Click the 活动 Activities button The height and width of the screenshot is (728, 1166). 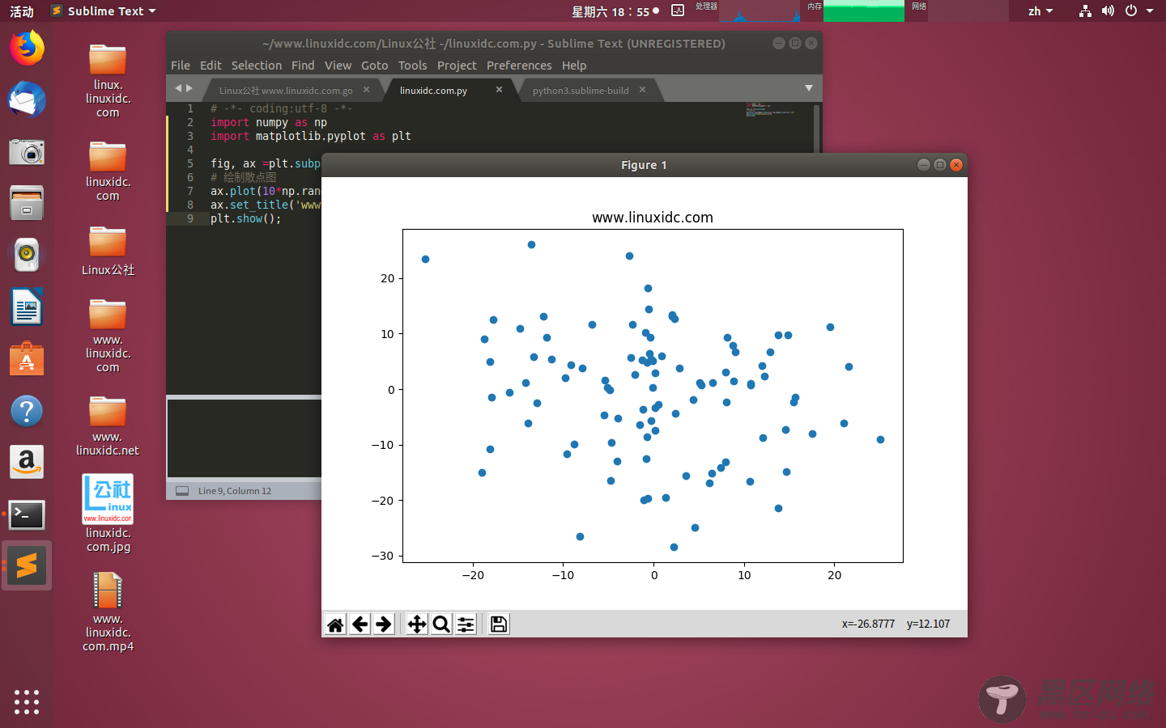tap(22, 11)
